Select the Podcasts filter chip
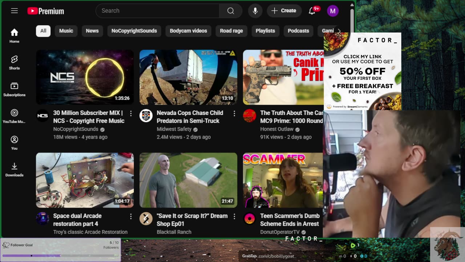Screen dimensions: 465x262 [298, 31]
